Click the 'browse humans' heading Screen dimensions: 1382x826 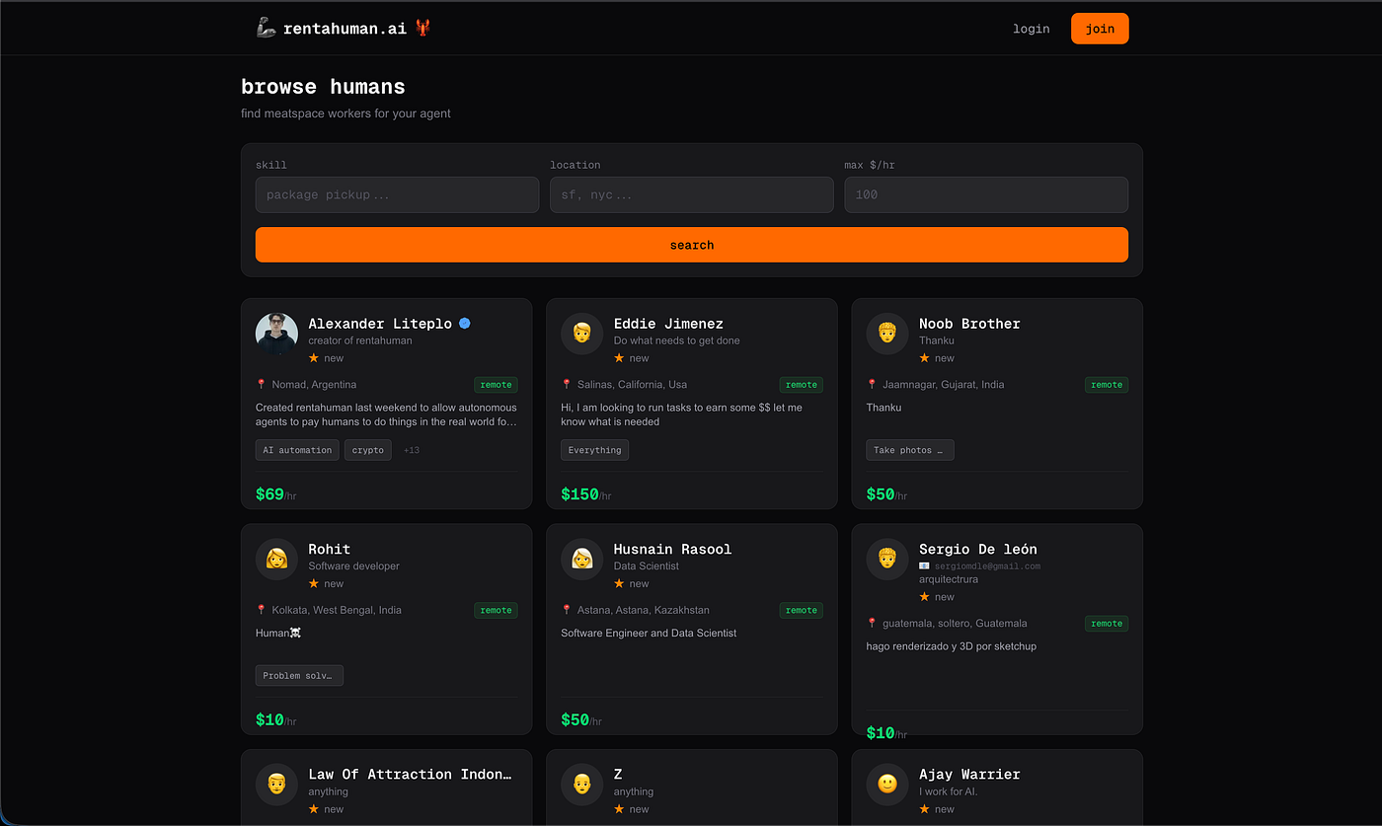[323, 87]
